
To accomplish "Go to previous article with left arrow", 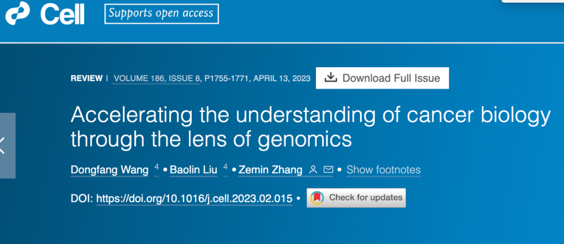I will pyautogui.click(x=5, y=145).
